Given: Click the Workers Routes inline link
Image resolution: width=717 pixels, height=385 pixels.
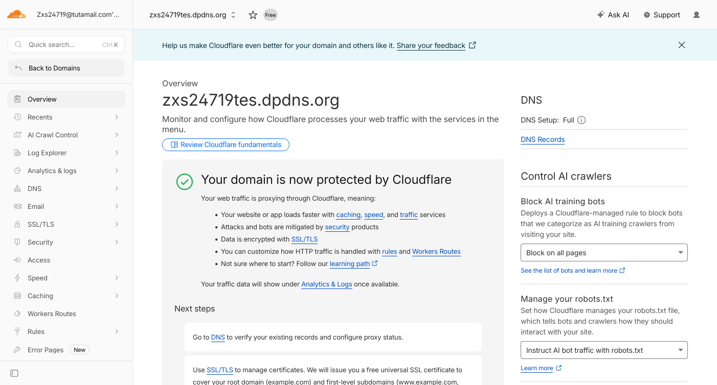Looking at the screenshot, I should tap(436, 252).
